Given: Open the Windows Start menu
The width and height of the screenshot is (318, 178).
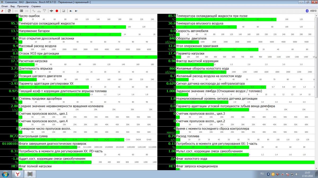Looking at the screenshot, I should click(x=5, y=174).
